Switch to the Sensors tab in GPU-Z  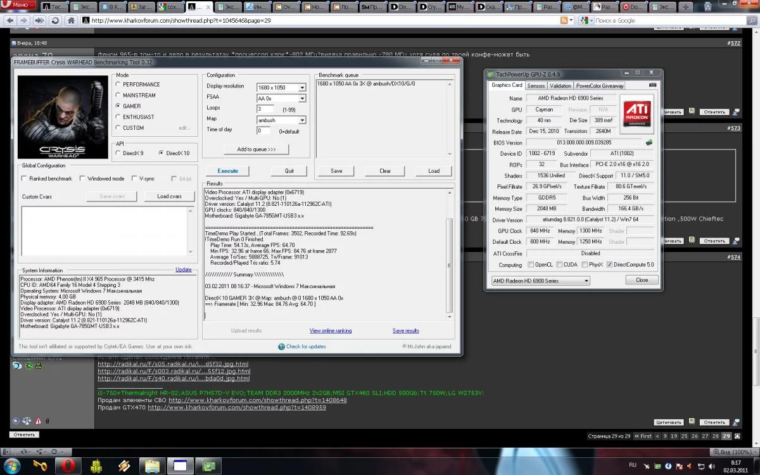536,85
